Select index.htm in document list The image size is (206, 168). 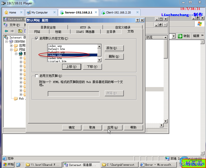[73, 58]
